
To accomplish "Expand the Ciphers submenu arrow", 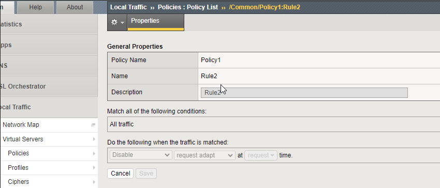I will click(x=94, y=182).
